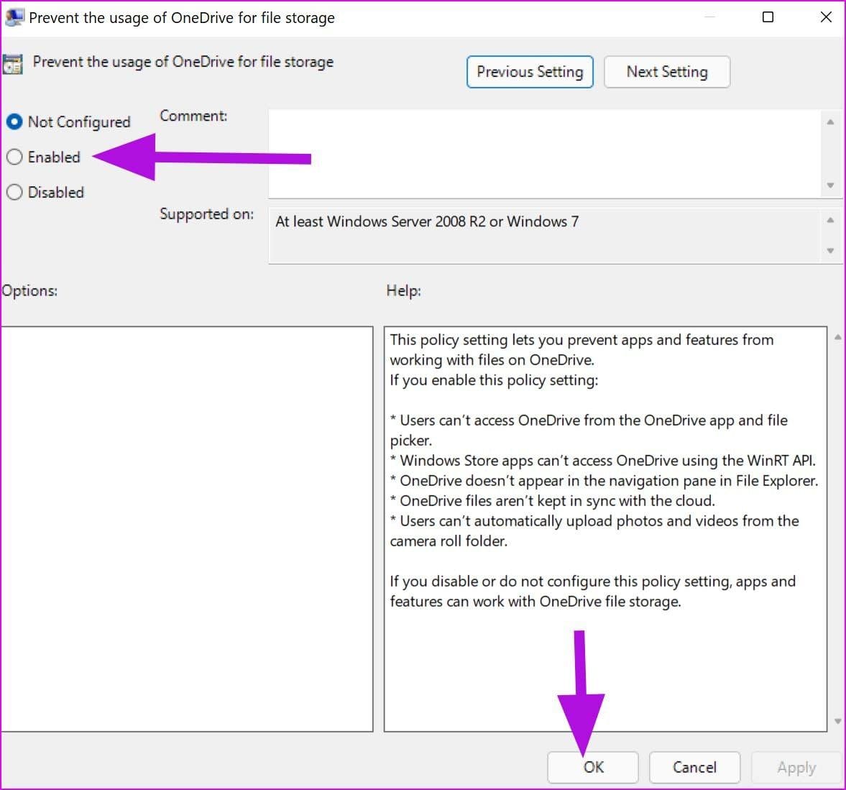Click 'OneDrive files aren't kept in sync' line
Image resolution: width=846 pixels, height=790 pixels.
tap(552, 501)
